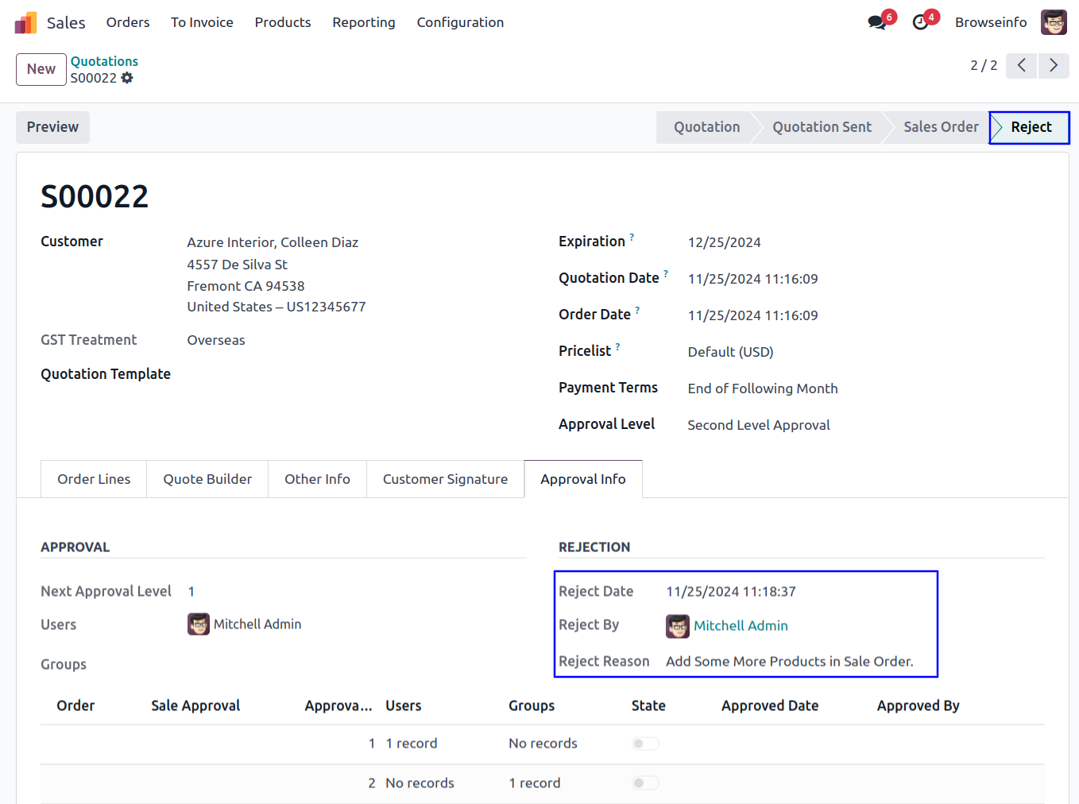Switch to the Order Lines tab
This screenshot has width=1079, height=804.
click(x=94, y=479)
